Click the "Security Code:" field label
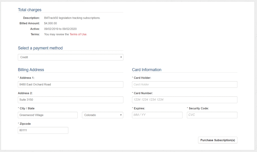257x152 pixels. tap(199, 108)
